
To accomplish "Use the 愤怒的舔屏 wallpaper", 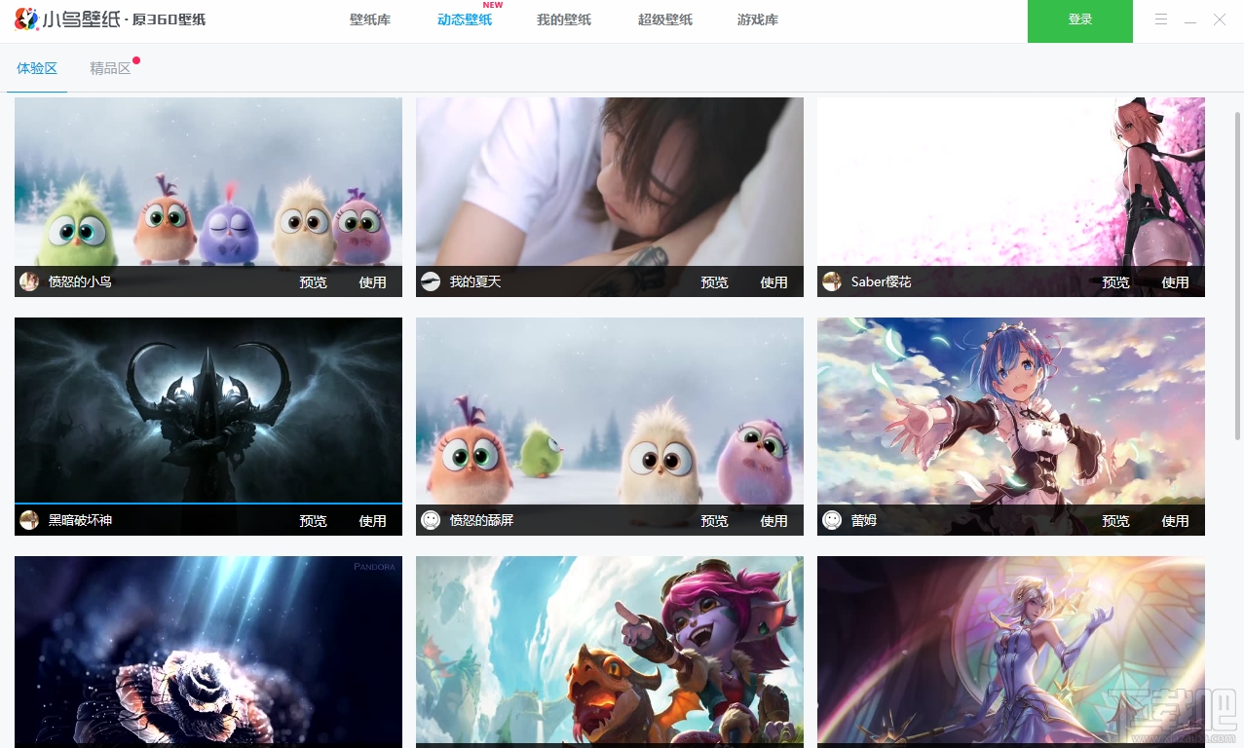I will [774, 521].
